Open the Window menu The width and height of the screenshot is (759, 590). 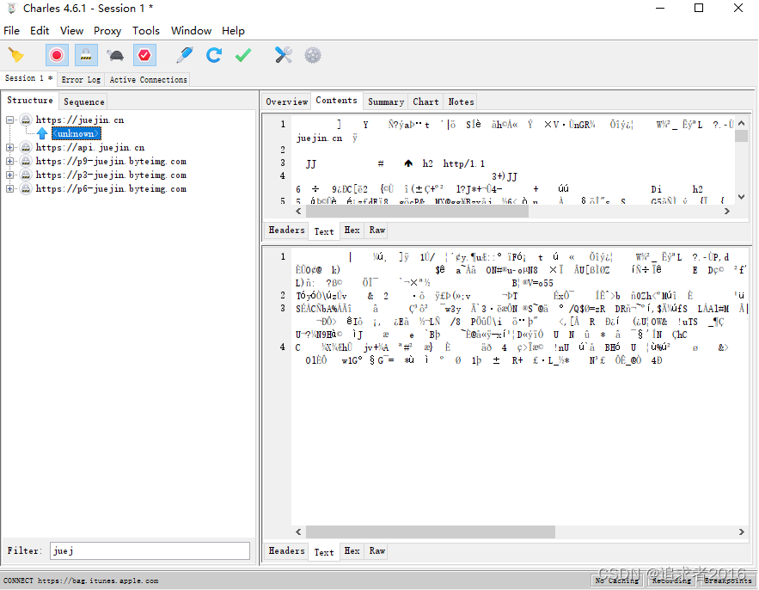(x=191, y=30)
